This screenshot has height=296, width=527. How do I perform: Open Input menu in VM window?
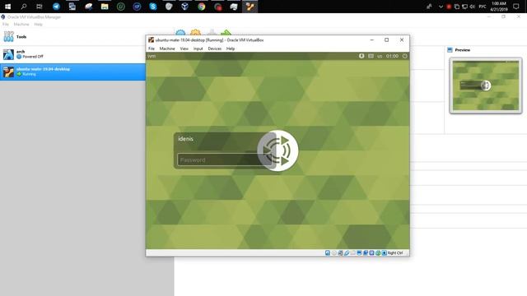[x=198, y=49]
